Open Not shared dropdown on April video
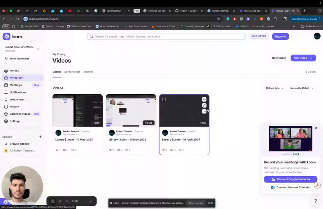Image resolution: width=323 pixels, height=209 pixels. pyautogui.click(x=177, y=134)
